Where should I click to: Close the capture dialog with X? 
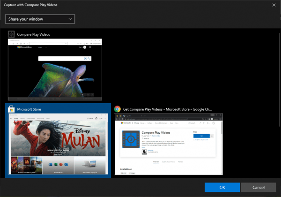274,5
